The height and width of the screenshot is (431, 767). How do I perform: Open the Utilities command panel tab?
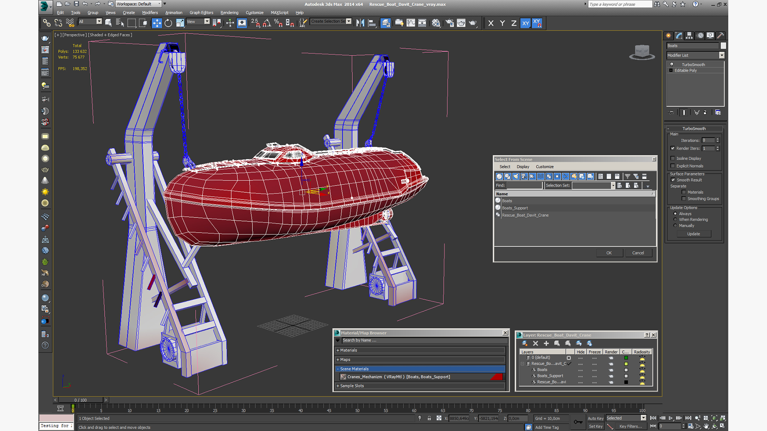[x=720, y=36]
